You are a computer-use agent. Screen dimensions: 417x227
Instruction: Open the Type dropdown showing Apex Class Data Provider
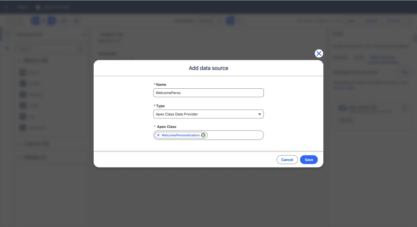point(208,114)
